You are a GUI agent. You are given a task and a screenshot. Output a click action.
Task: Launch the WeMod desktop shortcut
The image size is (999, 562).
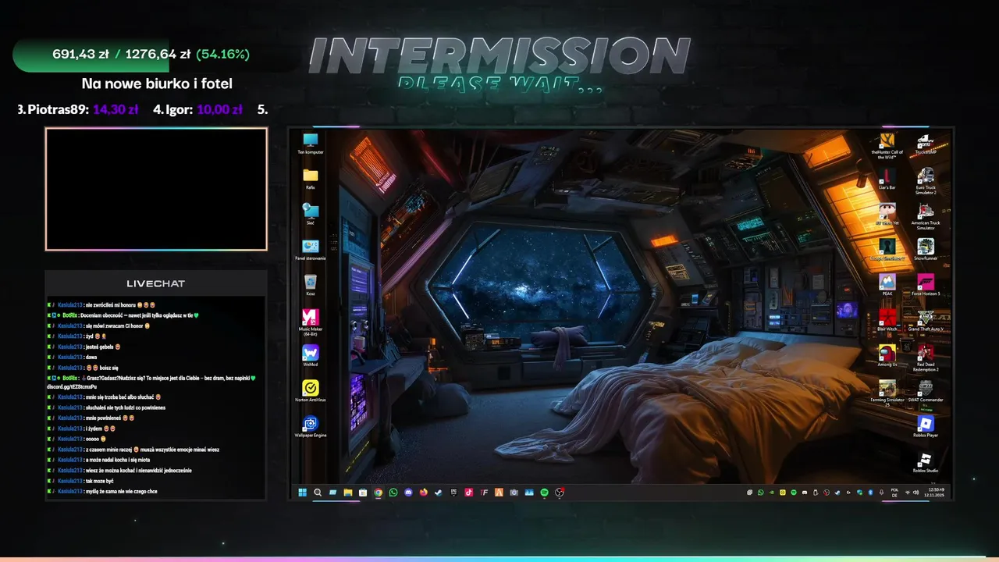(x=311, y=356)
